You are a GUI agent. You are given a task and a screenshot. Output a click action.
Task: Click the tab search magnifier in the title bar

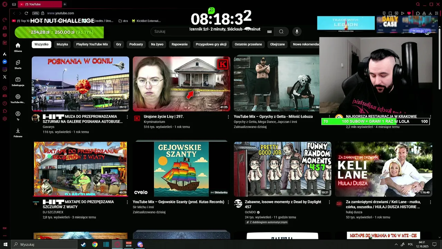pyautogui.click(x=418, y=4)
